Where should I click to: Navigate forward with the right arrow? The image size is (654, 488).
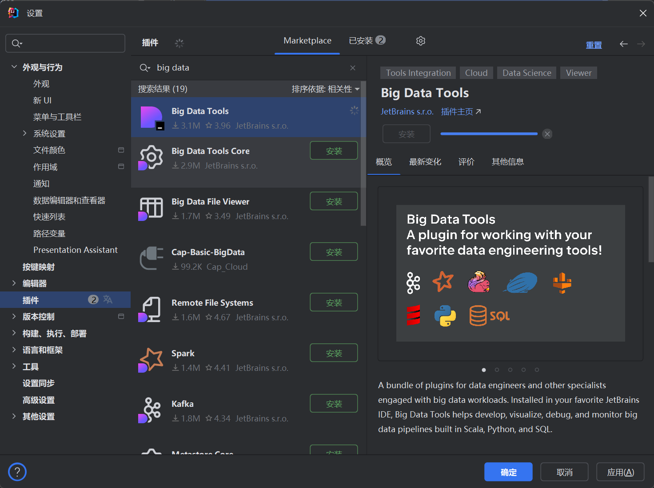[641, 44]
